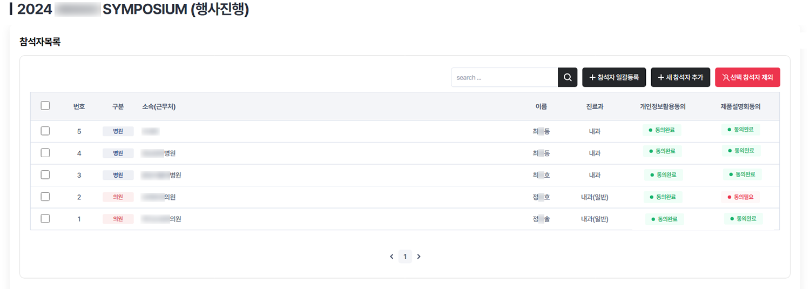810x289 pixels.
Task: Click 내과 cell in row 3
Action: click(595, 176)
